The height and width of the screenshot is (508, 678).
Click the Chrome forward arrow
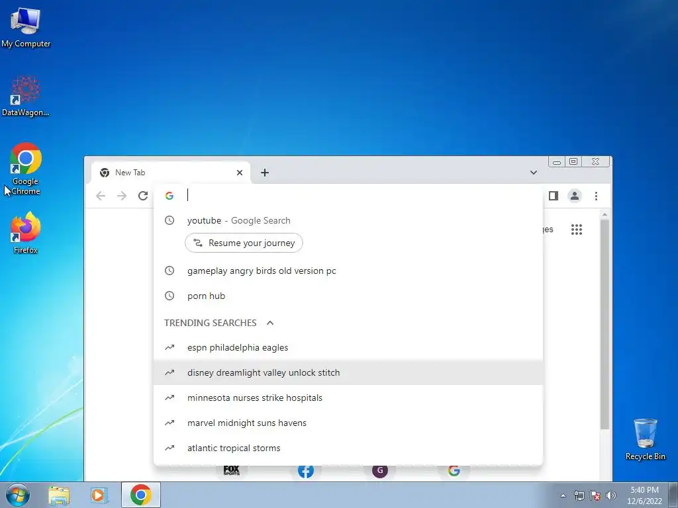(x=122, y=196)
